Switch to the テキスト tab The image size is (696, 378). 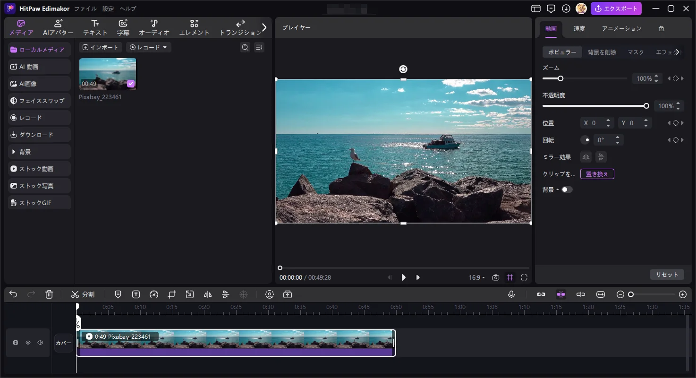click(x=95, y=28)
